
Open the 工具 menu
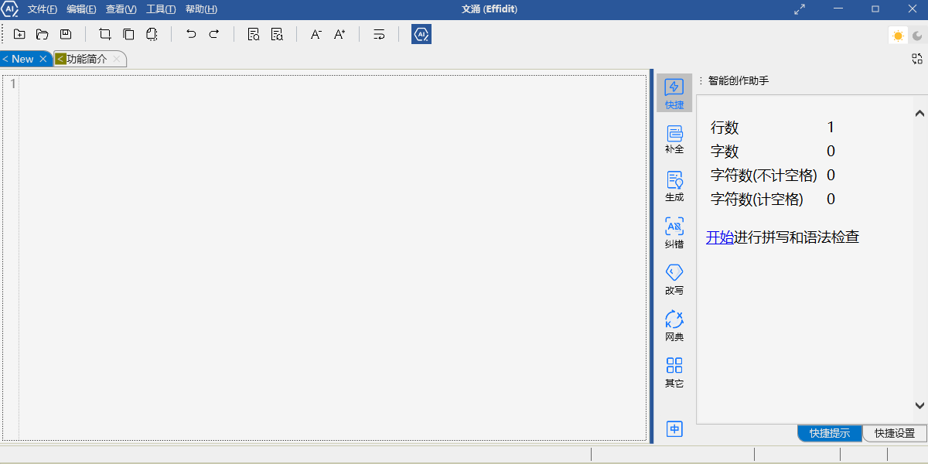click(x=161, y=9)
